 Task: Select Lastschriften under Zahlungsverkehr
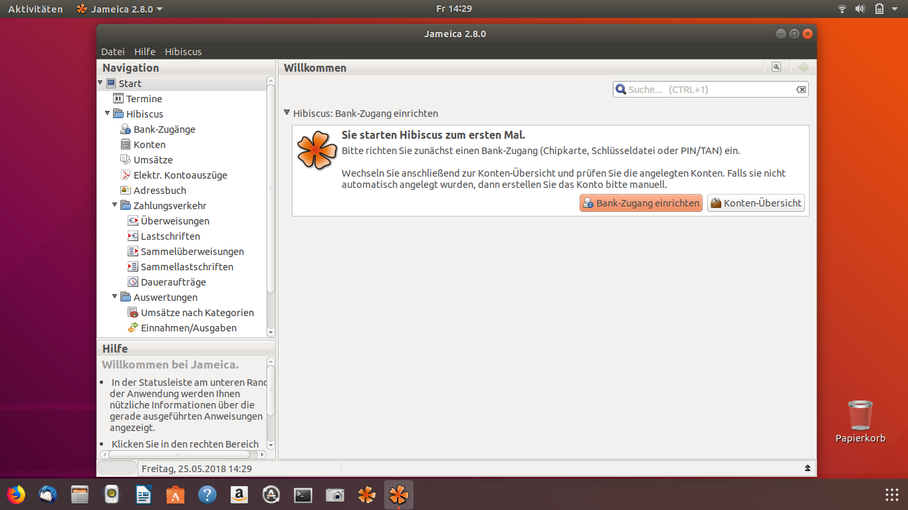point(164,236)
